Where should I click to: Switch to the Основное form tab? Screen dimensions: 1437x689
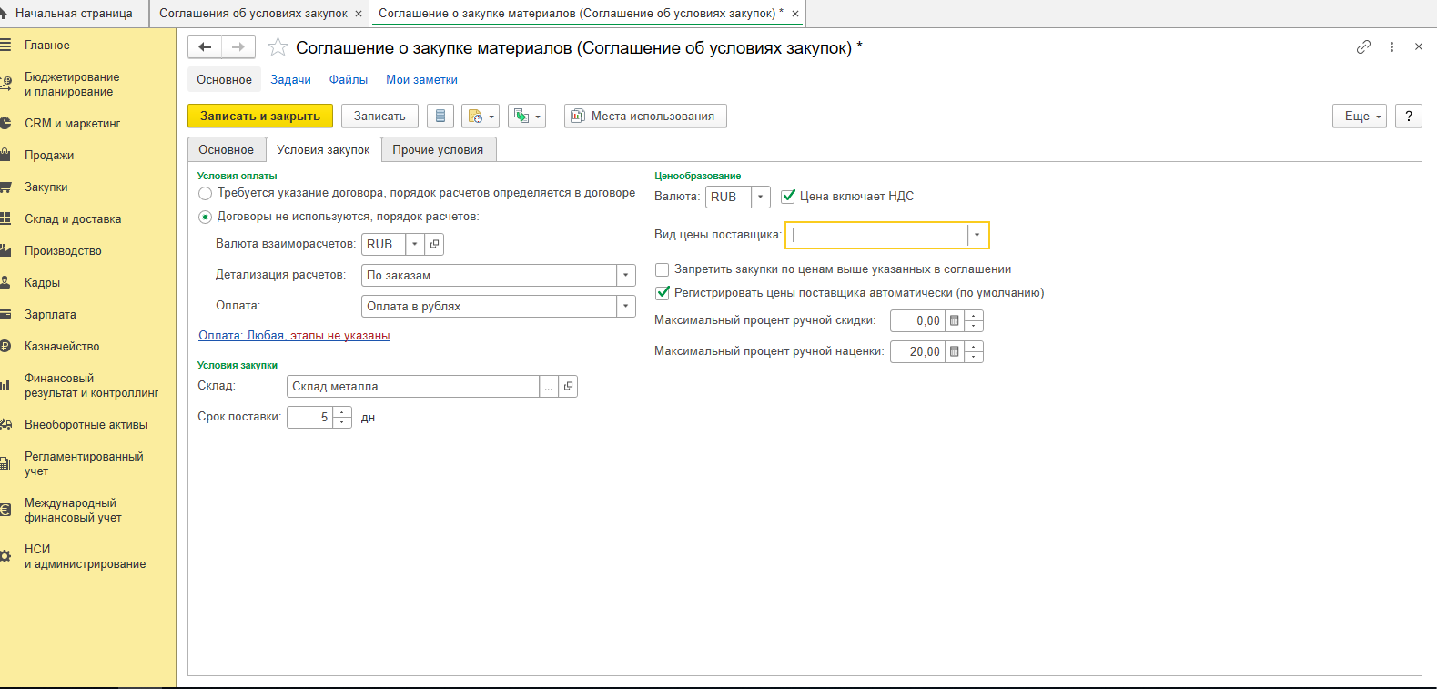[x=227, y=150]
